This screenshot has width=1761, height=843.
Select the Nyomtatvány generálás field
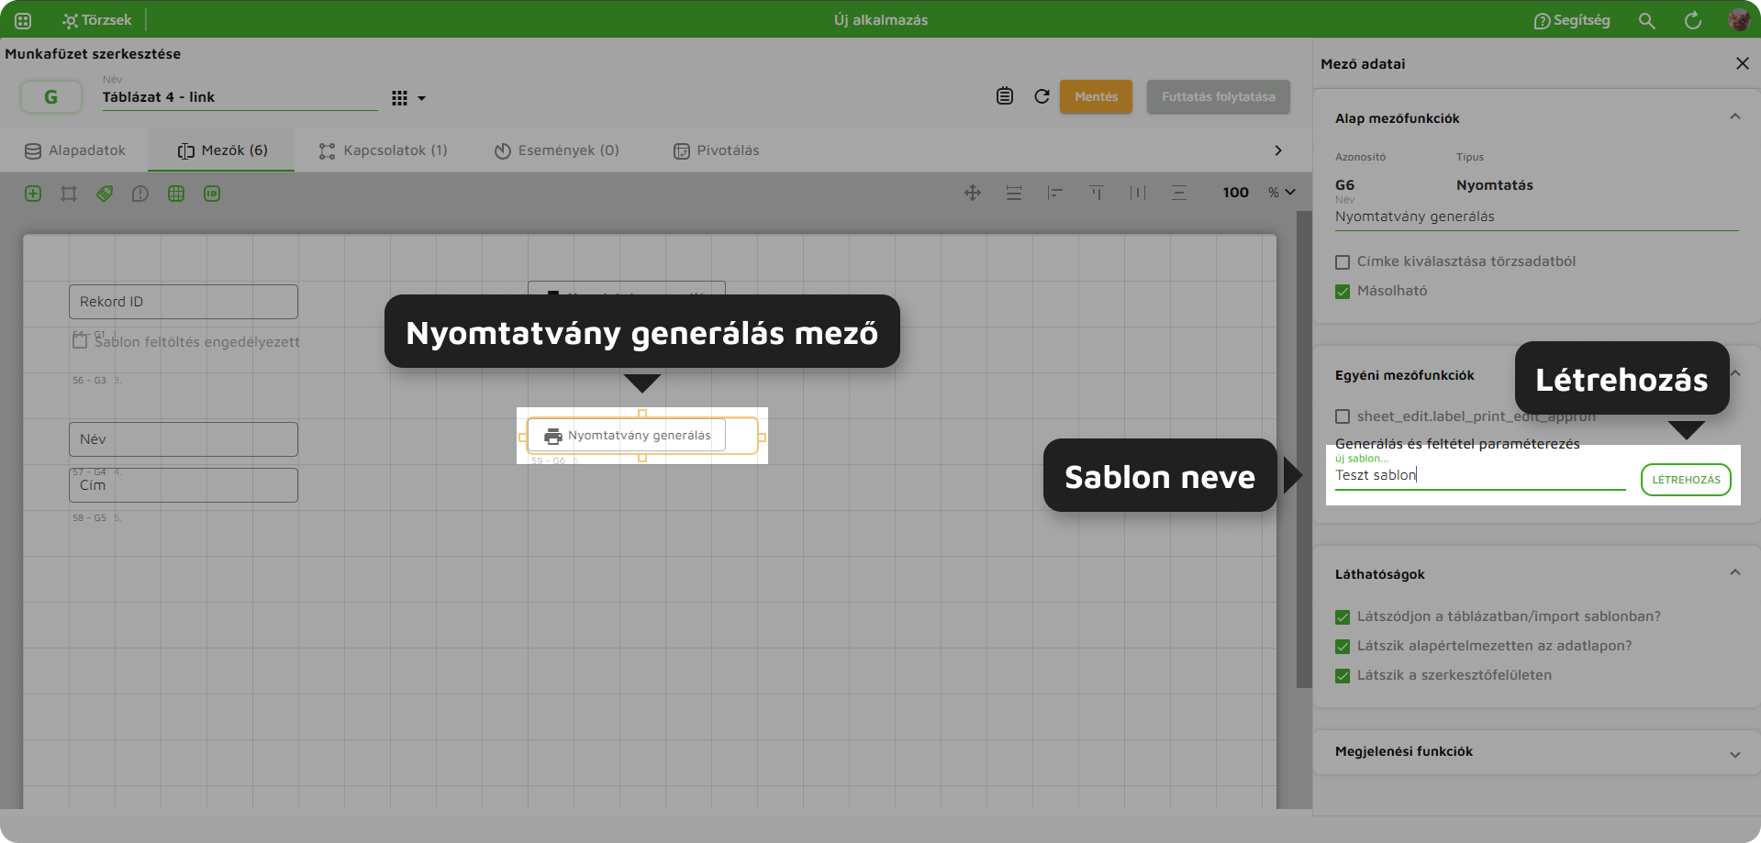(x=641, y=436)
